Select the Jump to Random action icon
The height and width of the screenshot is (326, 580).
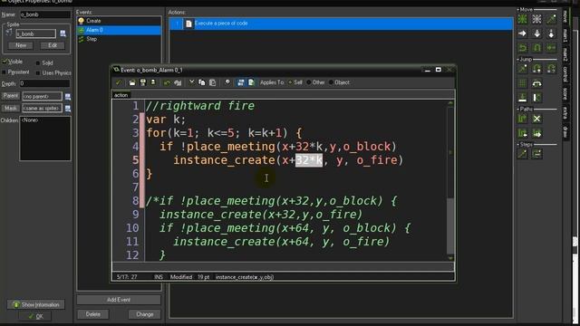coord(551,69)
